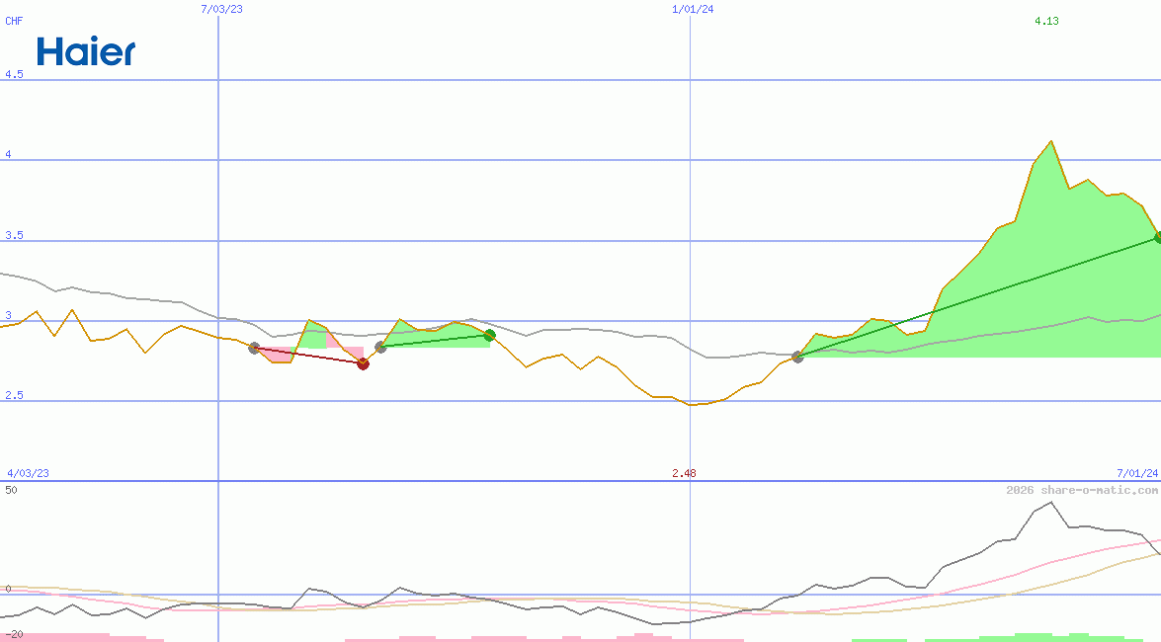Click the 50 oscillator axis label
Viewport: 1161px width, 642px height.
(x=11, y=490)
